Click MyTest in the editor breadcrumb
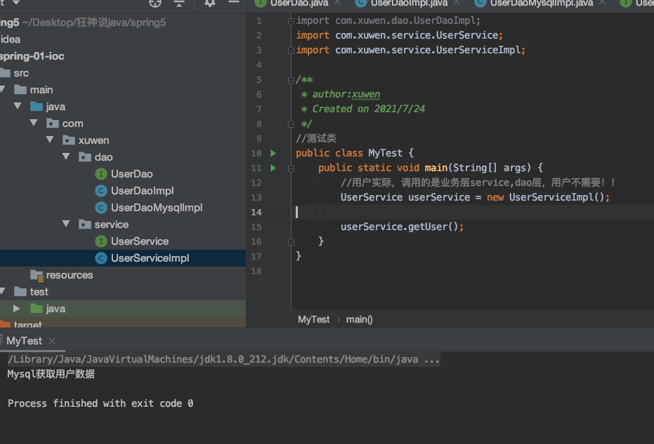 pos(313,319)
